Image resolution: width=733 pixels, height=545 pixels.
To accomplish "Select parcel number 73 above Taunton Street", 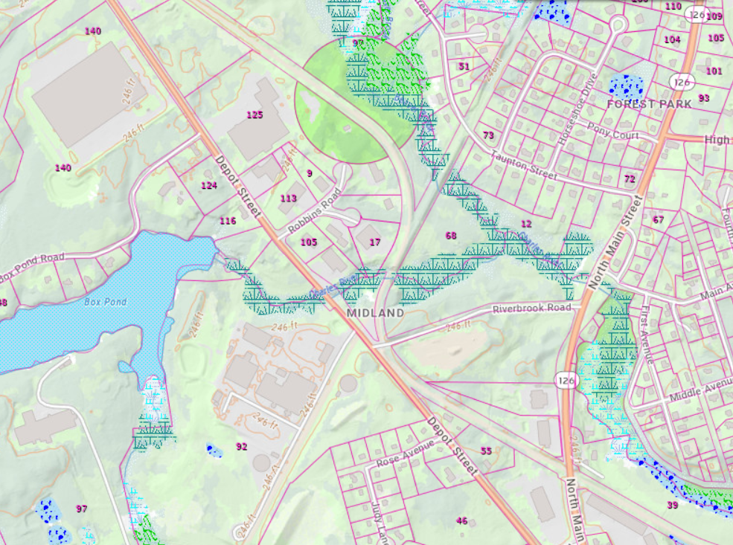I will click(488, 135).
